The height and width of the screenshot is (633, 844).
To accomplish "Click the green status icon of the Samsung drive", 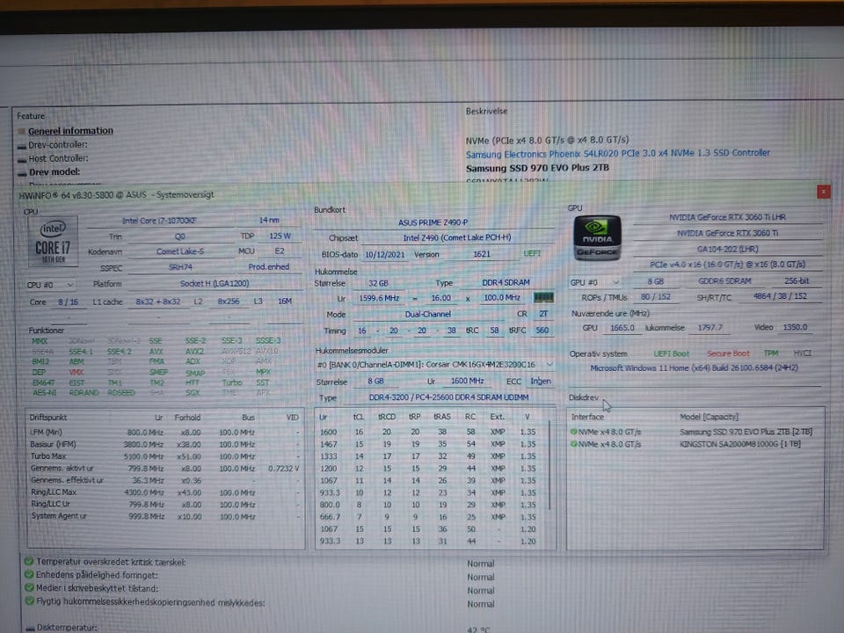I will [574, 432].
